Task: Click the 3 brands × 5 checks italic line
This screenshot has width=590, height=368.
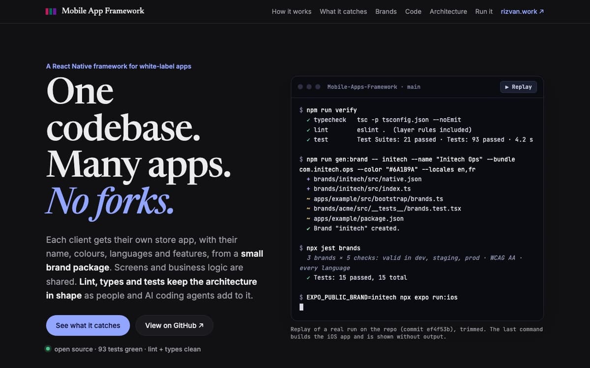Action: click(411, 263)
